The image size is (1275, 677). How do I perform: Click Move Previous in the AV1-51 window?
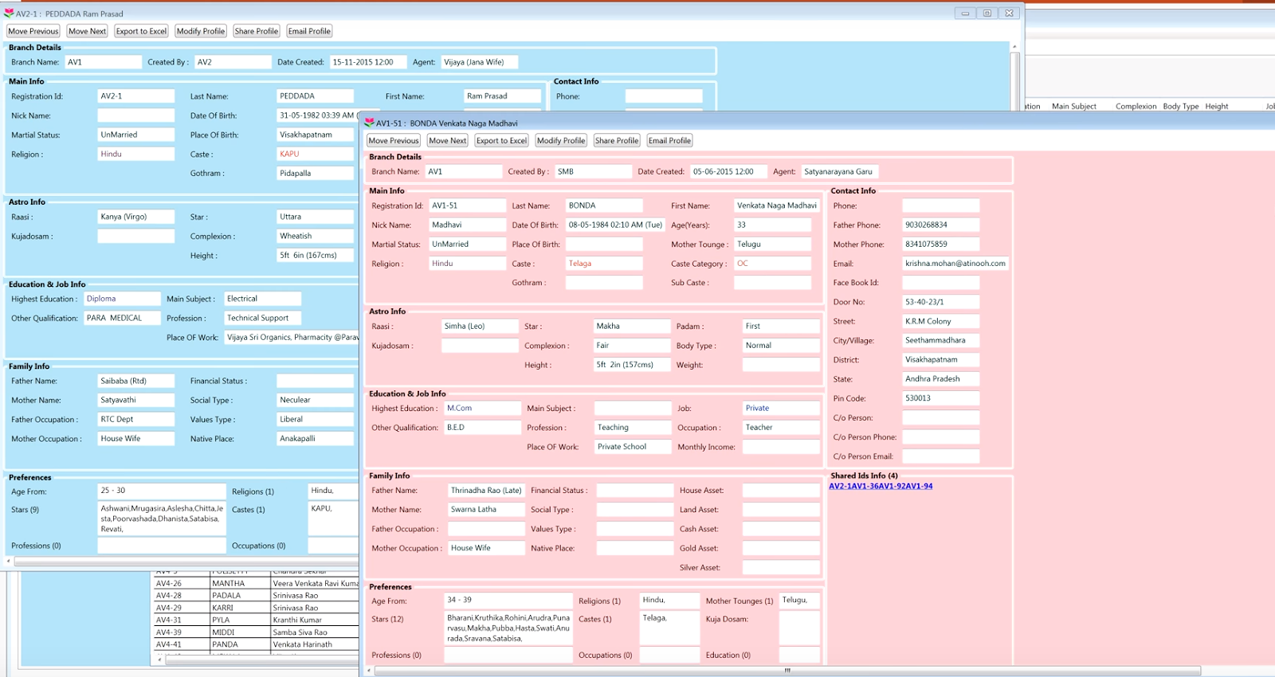point(394,140)
